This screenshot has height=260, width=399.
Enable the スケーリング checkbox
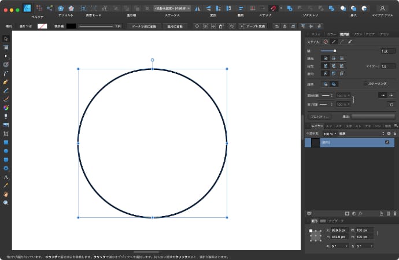[x=365, y=84]
